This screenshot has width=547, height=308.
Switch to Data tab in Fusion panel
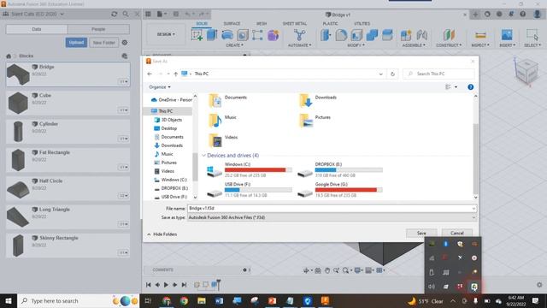(37, 29)
